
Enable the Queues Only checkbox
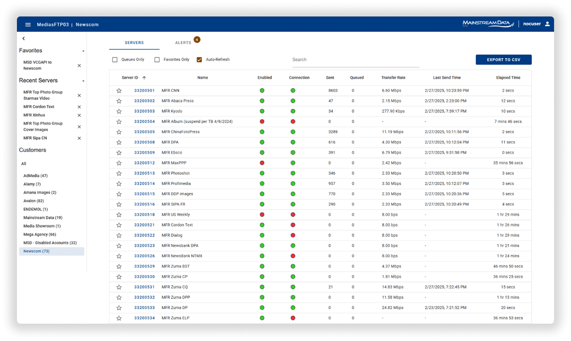point(115,60)
